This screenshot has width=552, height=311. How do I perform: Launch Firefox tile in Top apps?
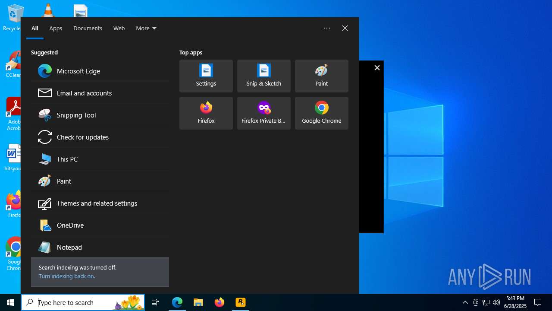click(x=206, y=113)
